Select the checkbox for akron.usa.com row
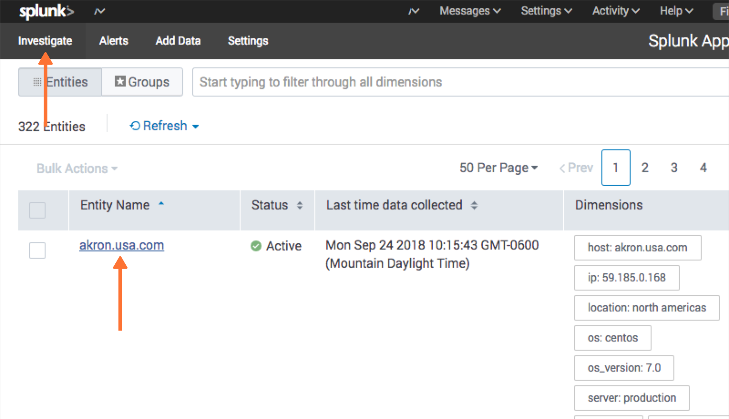Screen dimensions: 729x419 (37, 250)
